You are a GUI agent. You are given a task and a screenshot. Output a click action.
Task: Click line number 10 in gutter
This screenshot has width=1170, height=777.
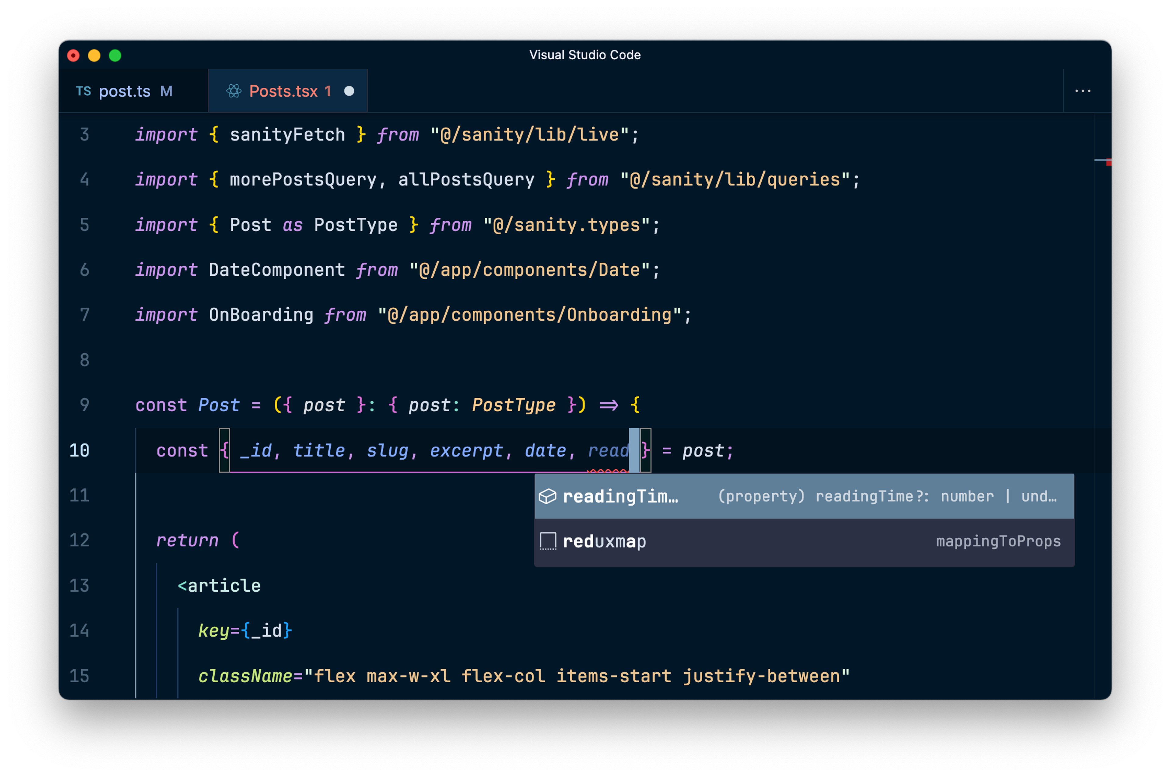point(79,450)
